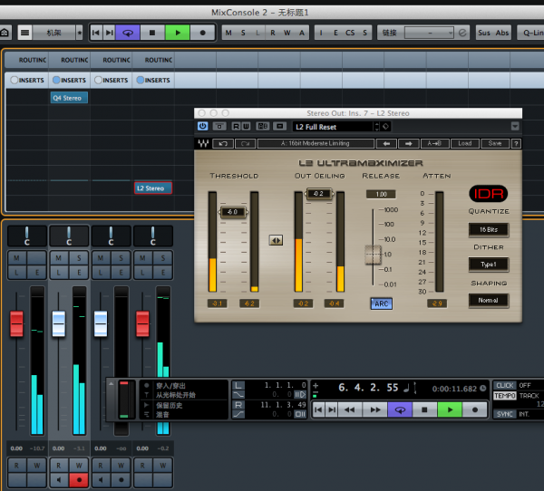
Task: Click the Waves Load button
Action: tap(465, 143)
